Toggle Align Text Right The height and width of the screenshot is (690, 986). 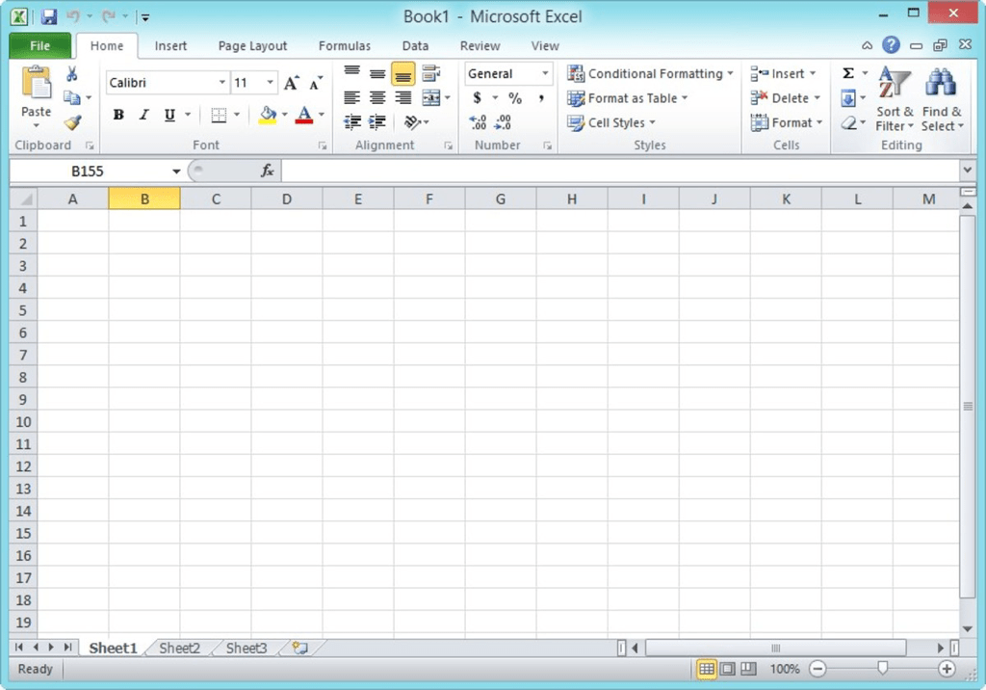(x=403, y=97)
